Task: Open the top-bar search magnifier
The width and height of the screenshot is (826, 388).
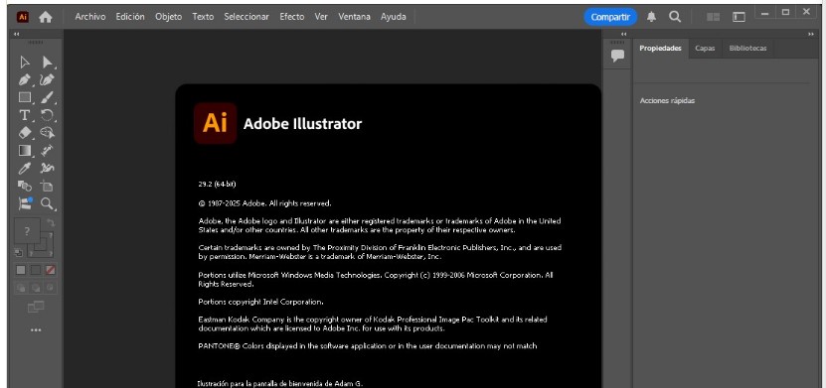Action: click(x=675, y=17)
